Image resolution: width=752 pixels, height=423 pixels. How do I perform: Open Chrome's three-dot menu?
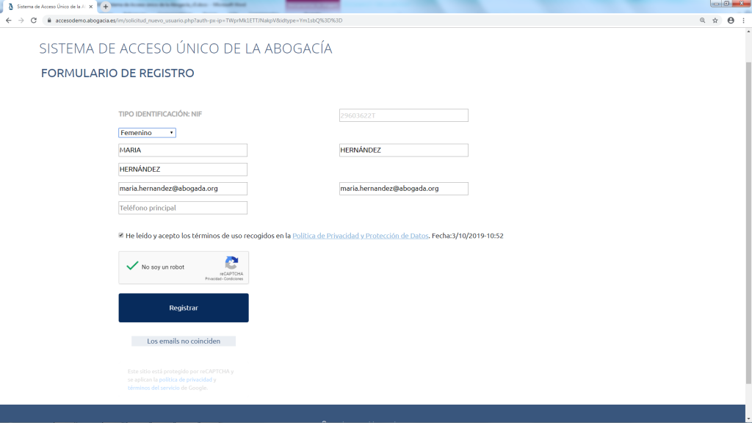point(744,21)
